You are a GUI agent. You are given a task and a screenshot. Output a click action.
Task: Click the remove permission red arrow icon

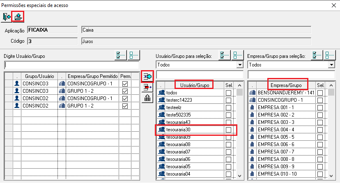[147, 87]
